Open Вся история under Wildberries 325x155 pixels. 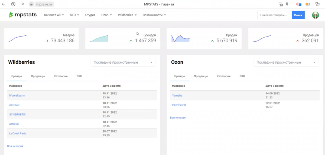pyautogui.click(x=15, y=146)
